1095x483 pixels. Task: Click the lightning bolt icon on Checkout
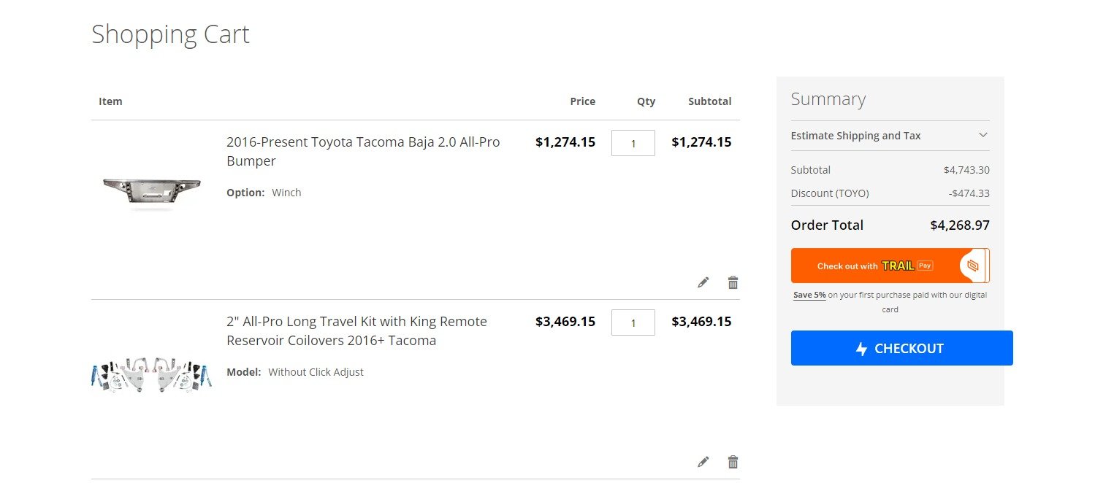pos(862,349)
